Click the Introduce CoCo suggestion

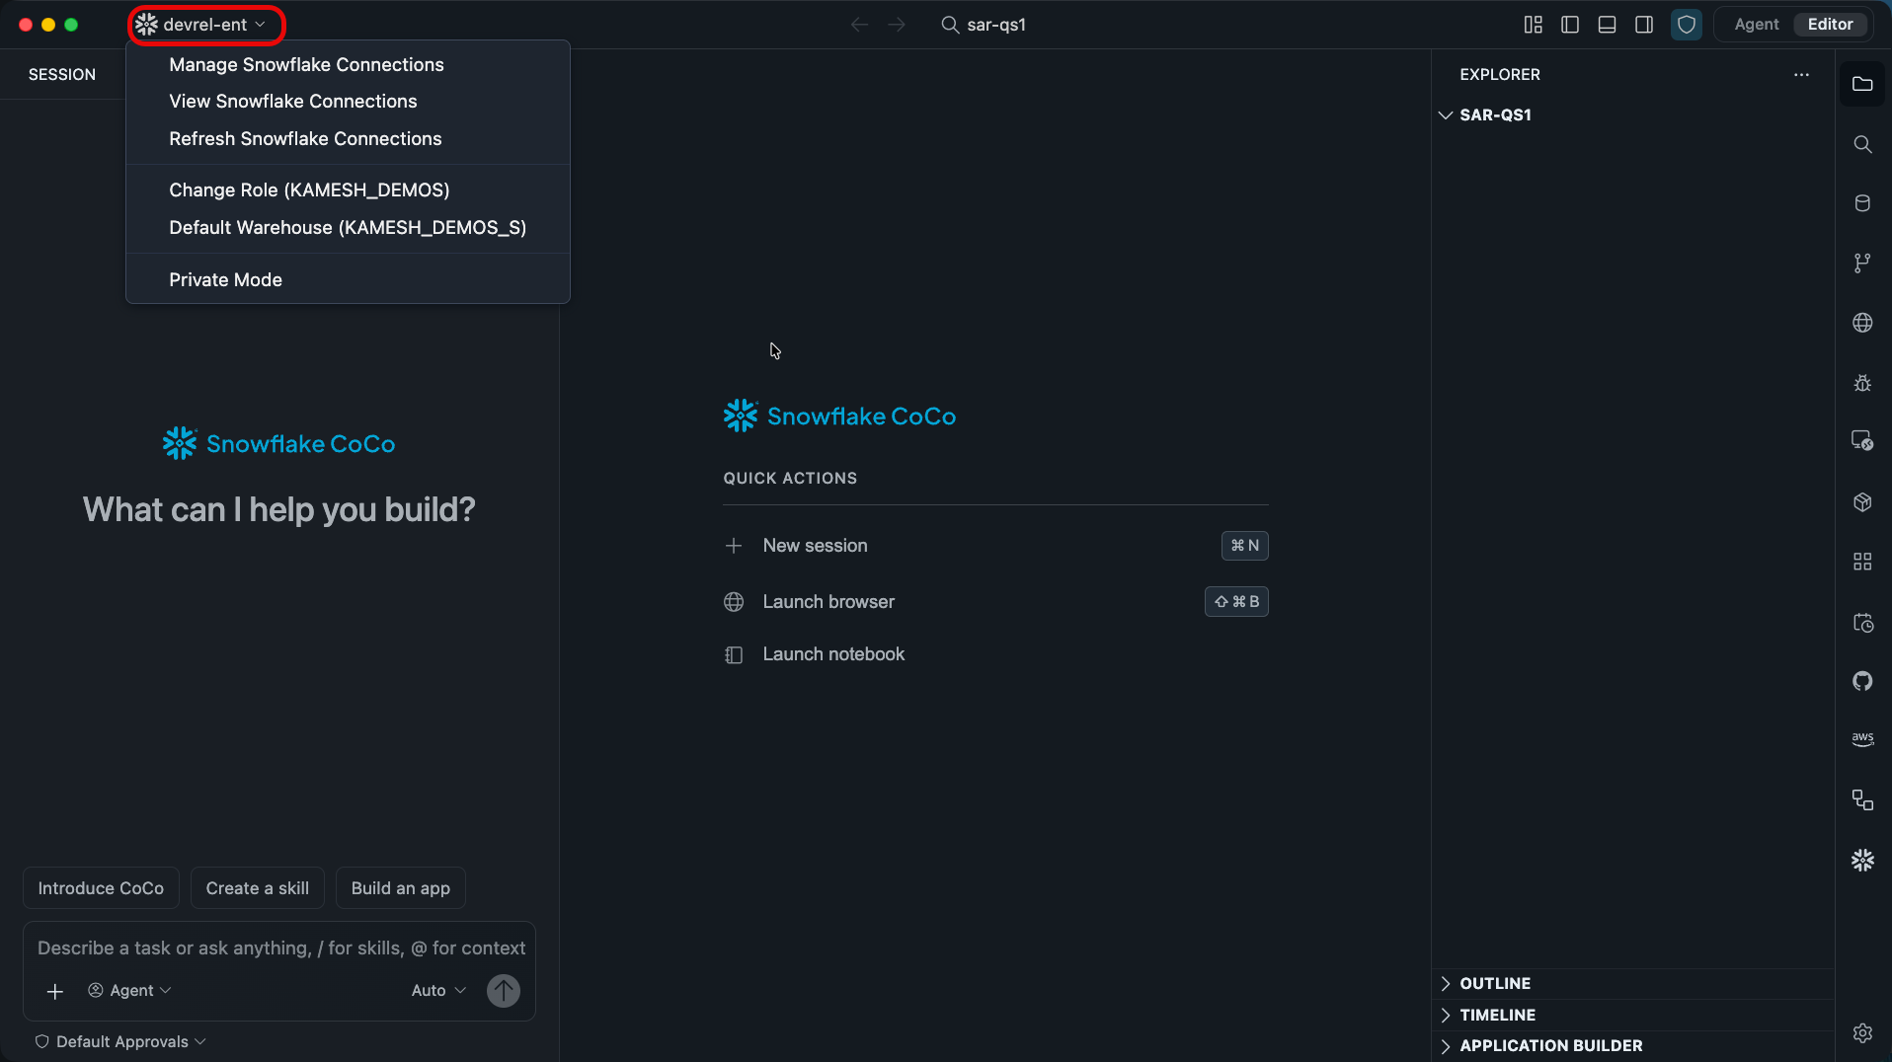101,888
